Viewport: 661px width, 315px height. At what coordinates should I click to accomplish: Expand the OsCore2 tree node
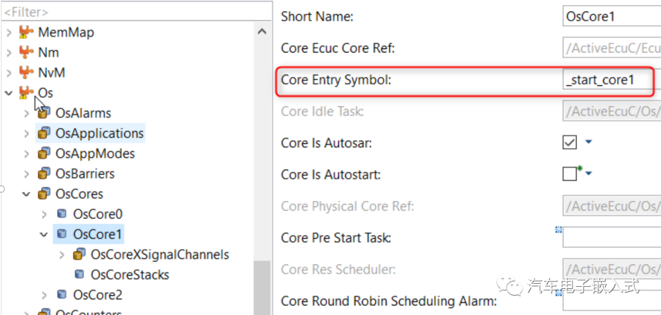(x=44, y=295)
